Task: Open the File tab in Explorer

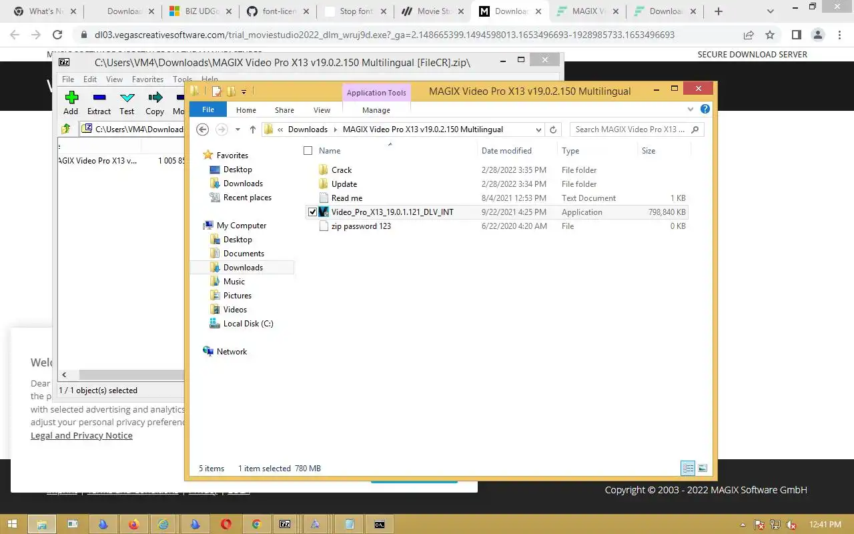Action: [208, 109]
